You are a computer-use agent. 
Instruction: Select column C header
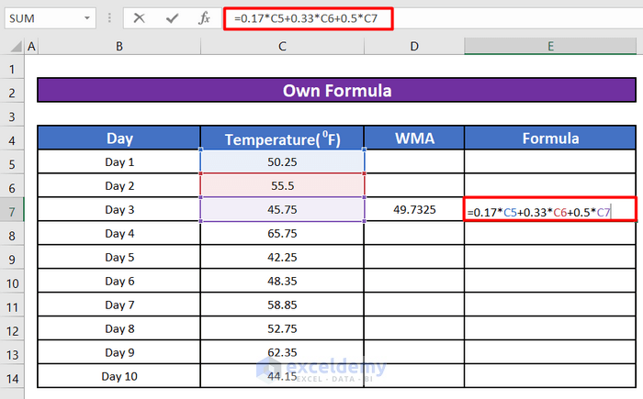pyautogui.click(x=282, y=46)
